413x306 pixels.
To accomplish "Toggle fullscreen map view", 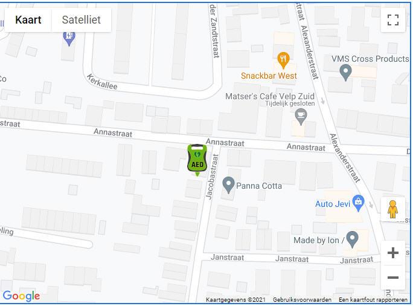I will (392, 20).
